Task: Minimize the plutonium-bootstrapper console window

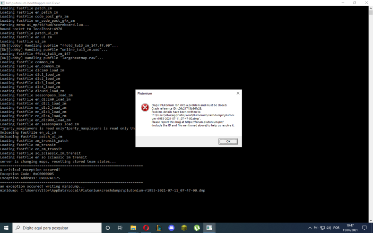Action: click(x=343, y=3)
